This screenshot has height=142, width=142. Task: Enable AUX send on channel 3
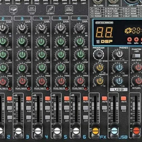click(29, 108)
